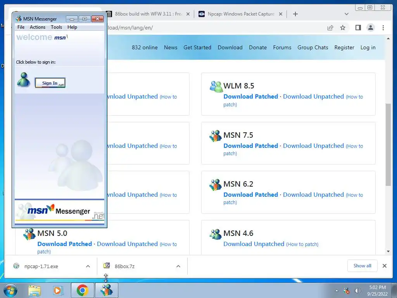397x298 pixels.
Task: Open the Actions menu in MSN Messenger
Action: [38, 27]
